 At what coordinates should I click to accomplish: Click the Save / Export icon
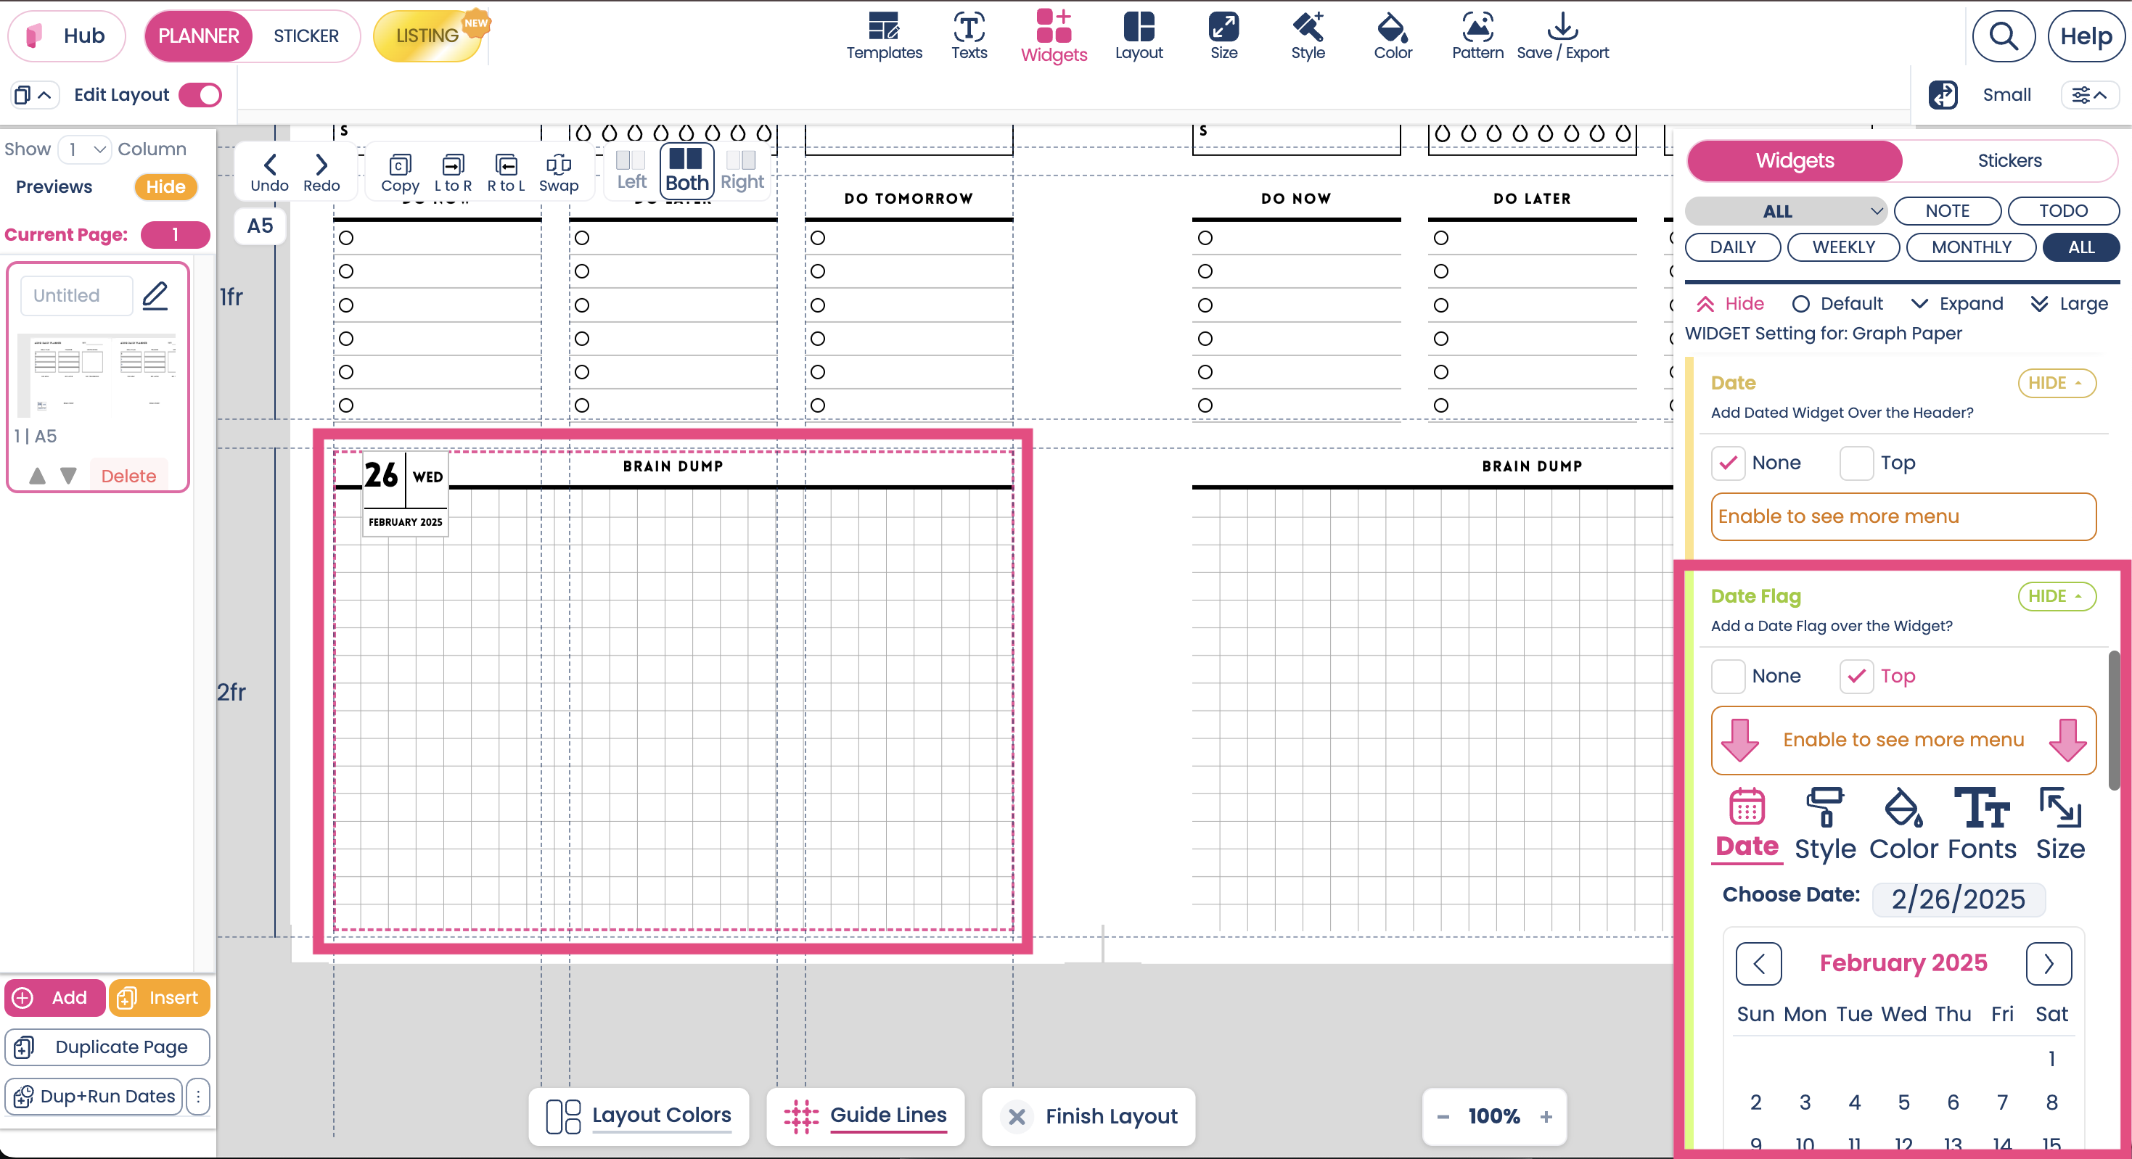[1562, 28]
